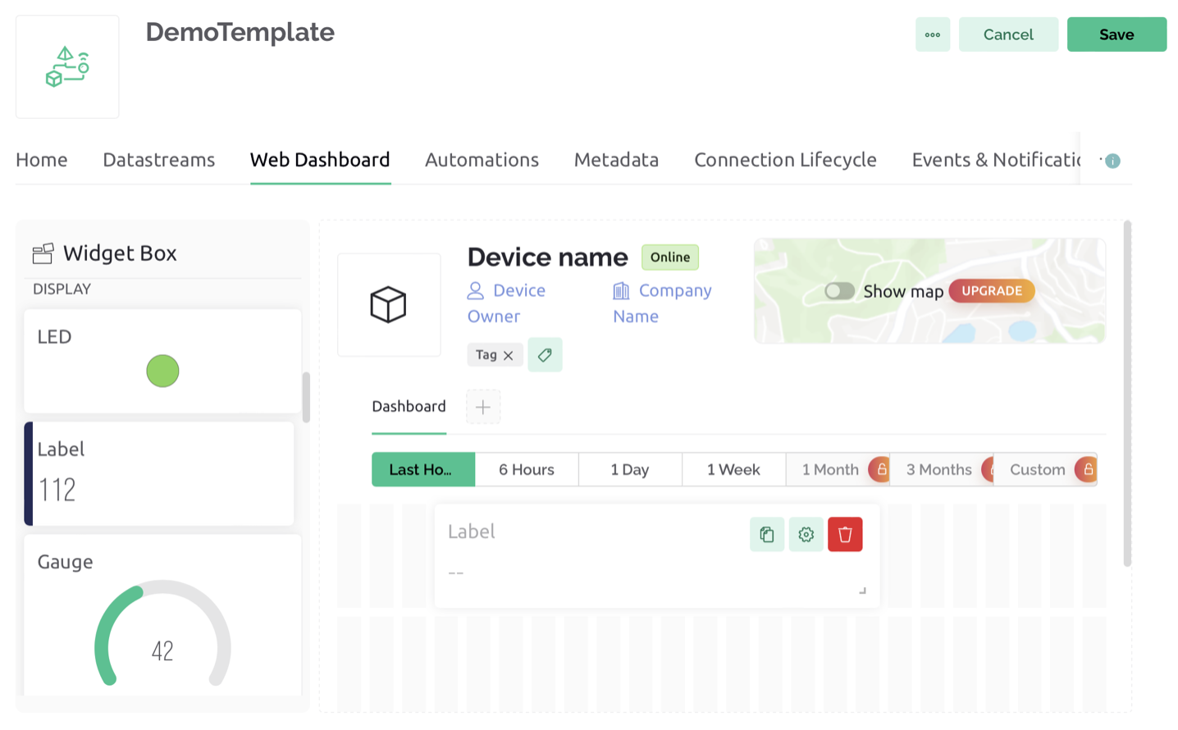Click the DISPLAY section heading
The width and height of the screenshot is (1178, 730).
(x=62, y=289)
